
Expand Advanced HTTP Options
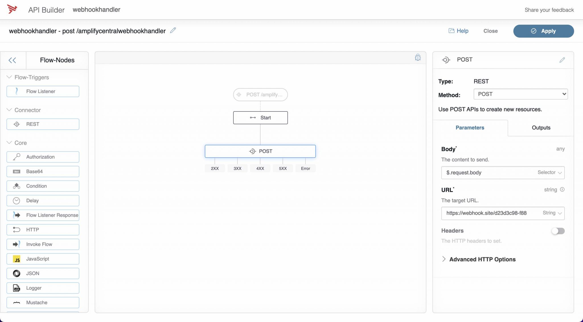pyautogui.click(x=482, y=259)
